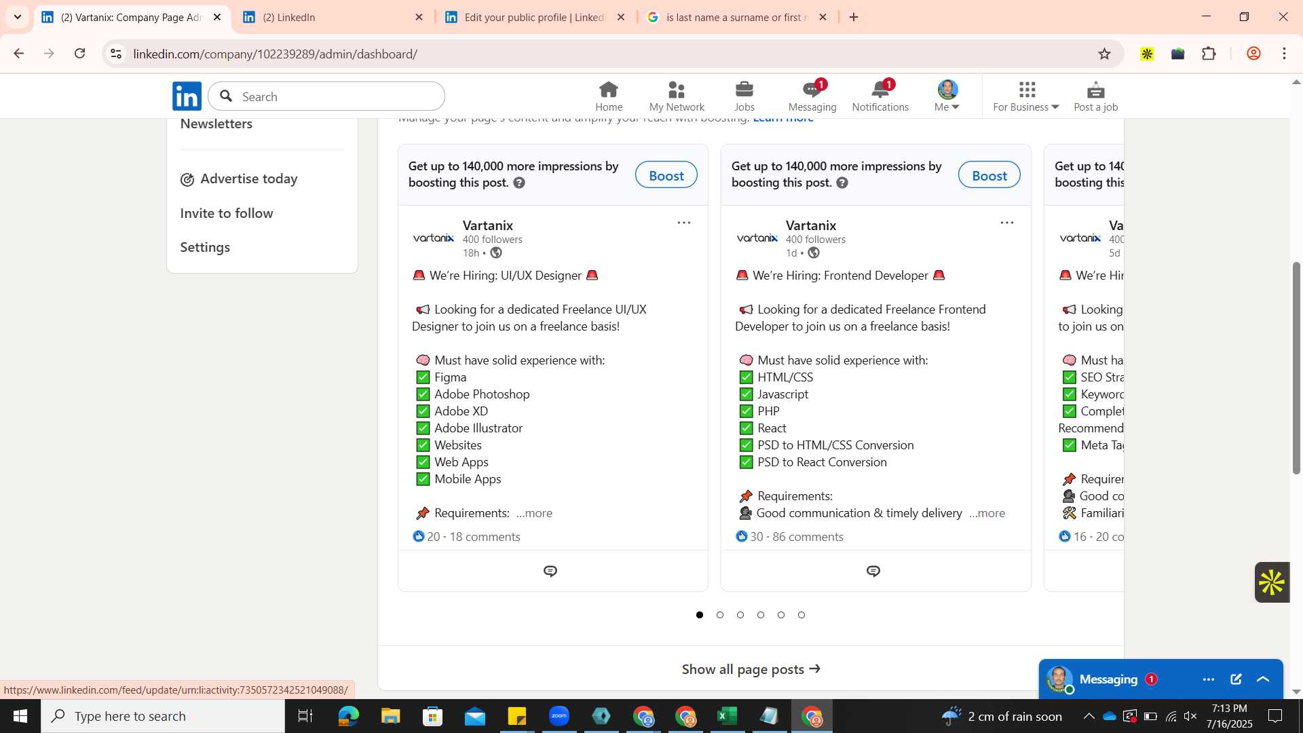Click Vartanix logo on UI/UX Designer post

(x=434, y=238)
